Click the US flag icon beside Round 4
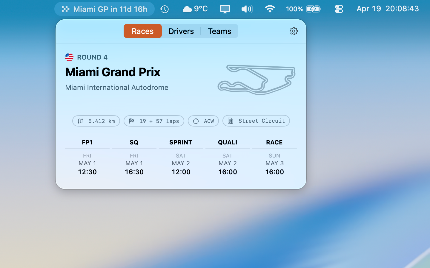 click(x=69, y=57)
